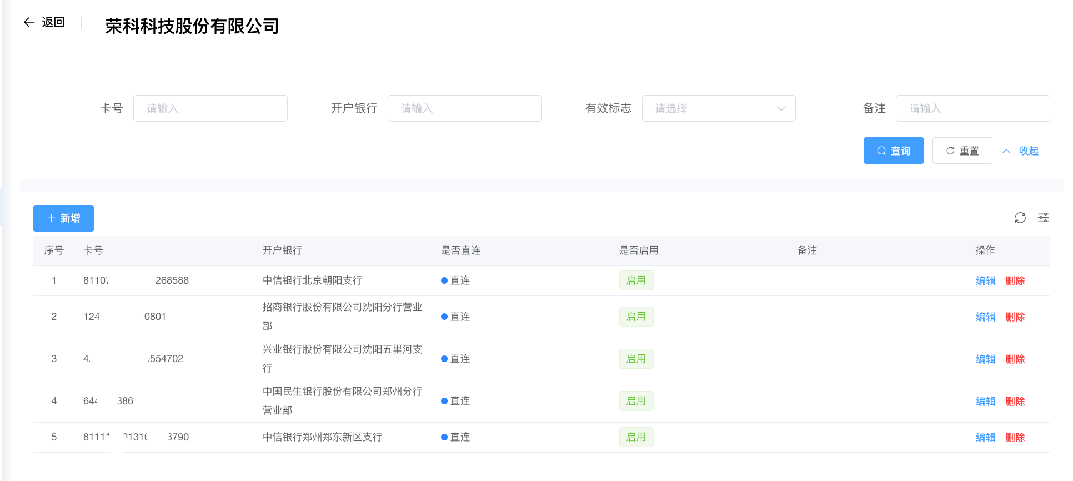
Task: Add a new record with 新增
Action: pyautogui.click(x=63, y=218)
